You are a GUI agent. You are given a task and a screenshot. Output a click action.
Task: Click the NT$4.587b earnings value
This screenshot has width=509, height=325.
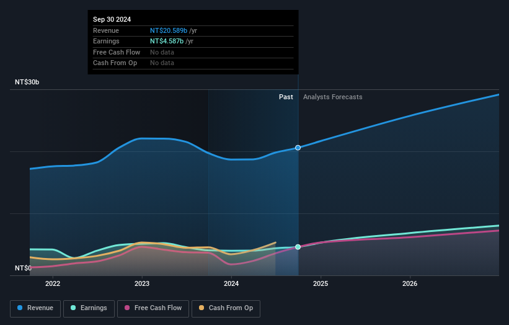click(167, 41)
